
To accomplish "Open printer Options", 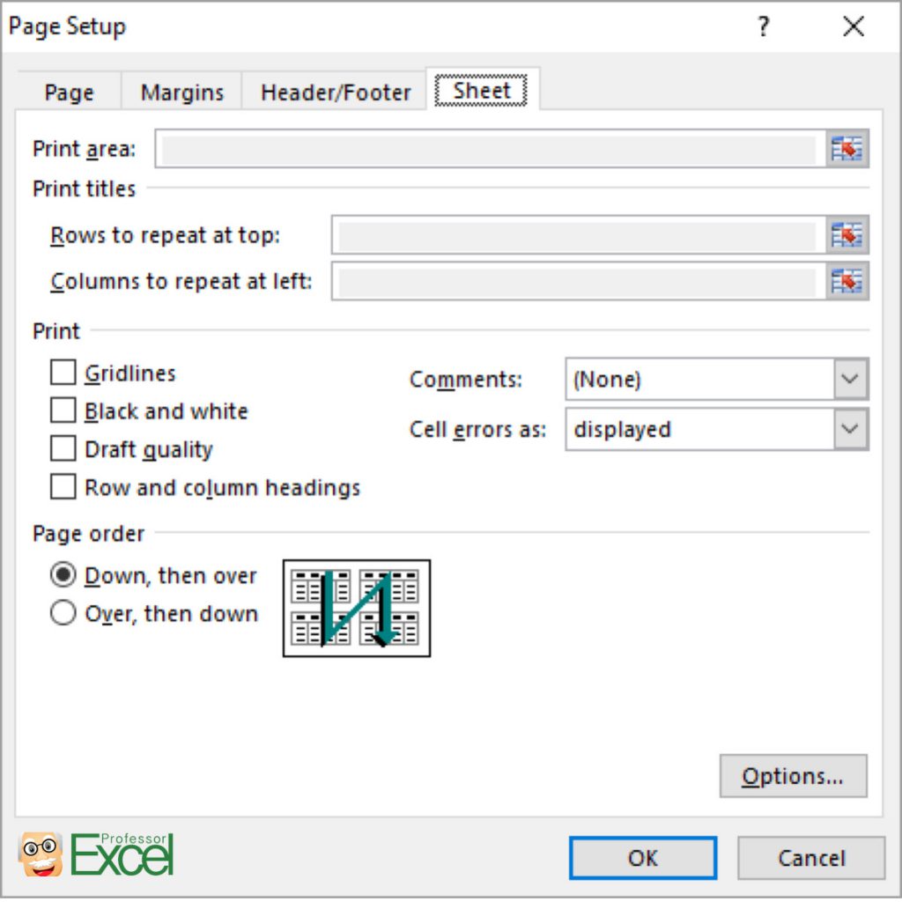I will 792,776.
